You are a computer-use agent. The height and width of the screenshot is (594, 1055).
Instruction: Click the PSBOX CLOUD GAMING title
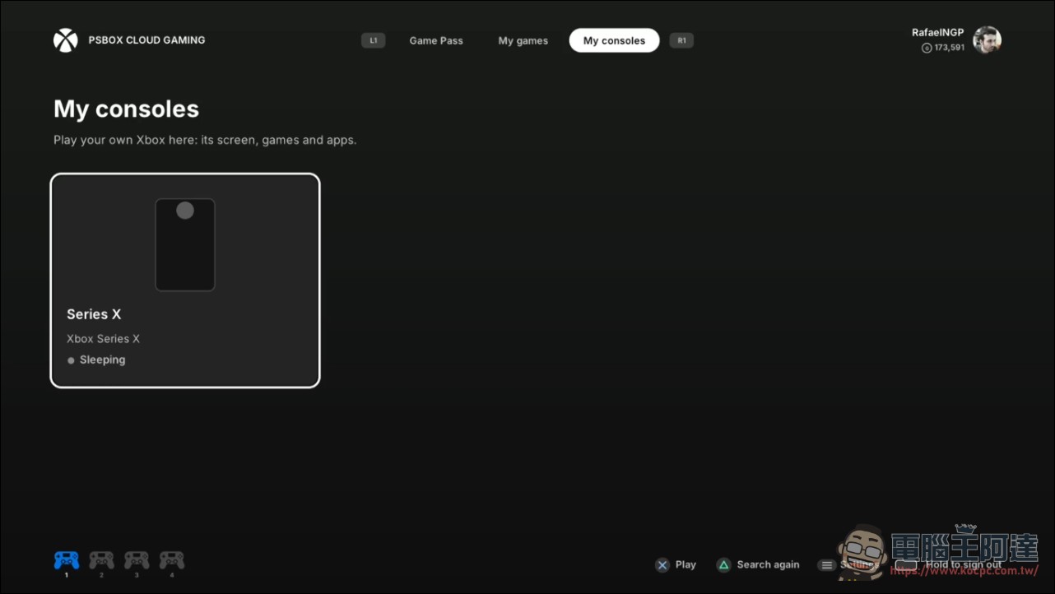click(146, 39)
